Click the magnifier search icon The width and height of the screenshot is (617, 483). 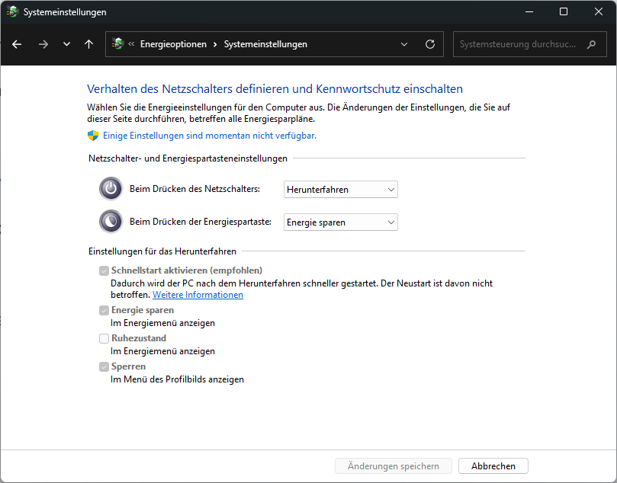coord(591,44)
